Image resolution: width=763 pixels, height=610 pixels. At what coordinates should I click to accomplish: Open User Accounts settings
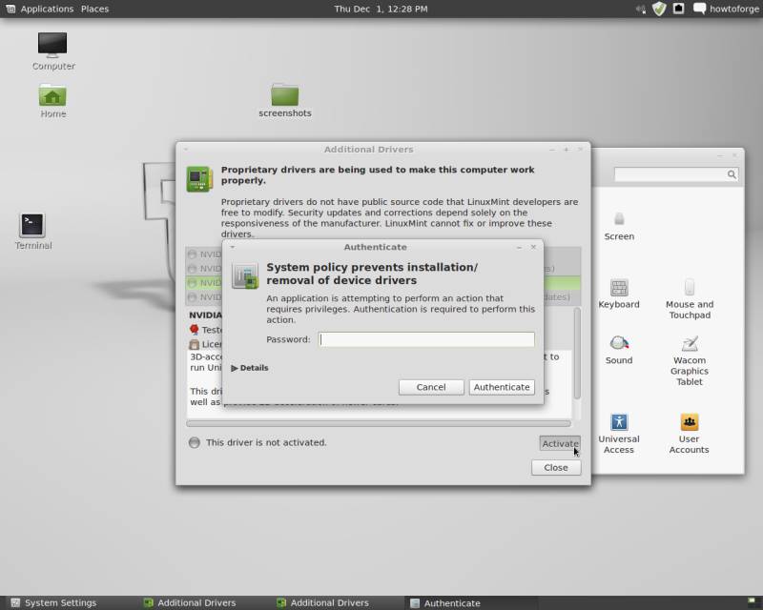(689, 434)
